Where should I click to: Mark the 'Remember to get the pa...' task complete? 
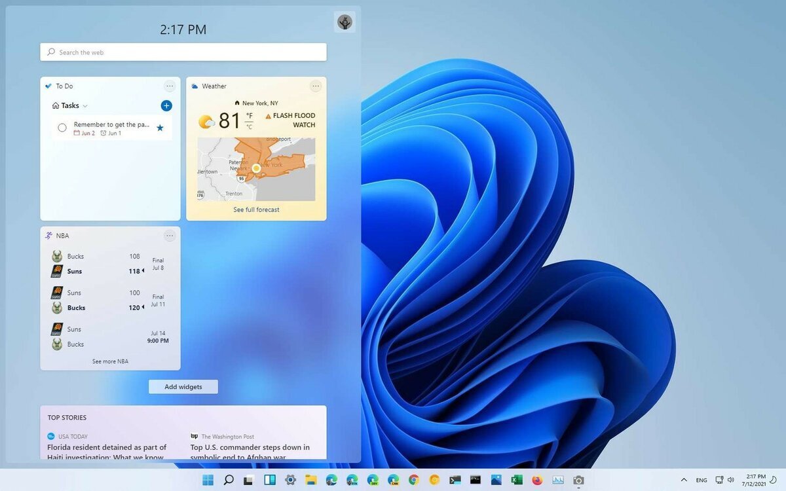click(62, 128)
